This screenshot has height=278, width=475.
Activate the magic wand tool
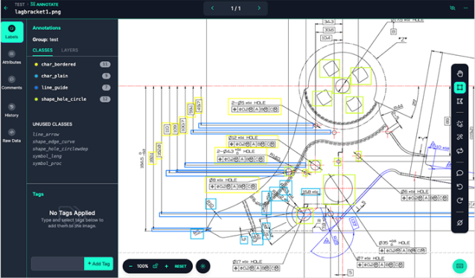pos(459,137)
